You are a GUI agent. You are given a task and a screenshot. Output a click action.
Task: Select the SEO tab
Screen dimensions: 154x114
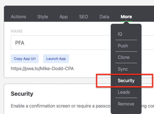click(83, 17)
